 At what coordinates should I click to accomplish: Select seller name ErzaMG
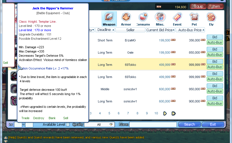130,40
